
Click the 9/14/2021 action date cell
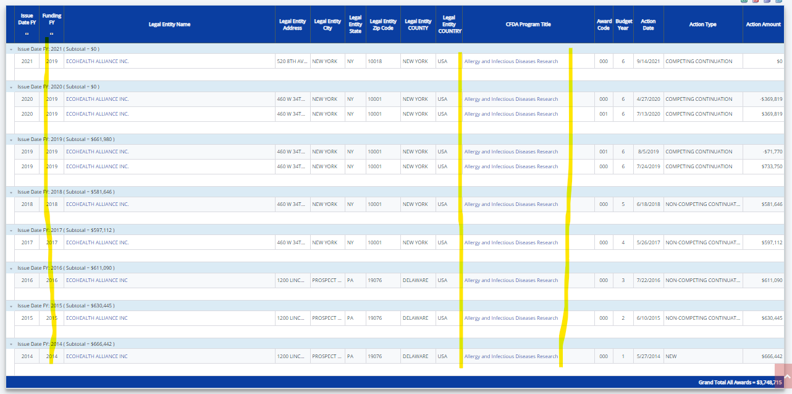pos(648,61)
